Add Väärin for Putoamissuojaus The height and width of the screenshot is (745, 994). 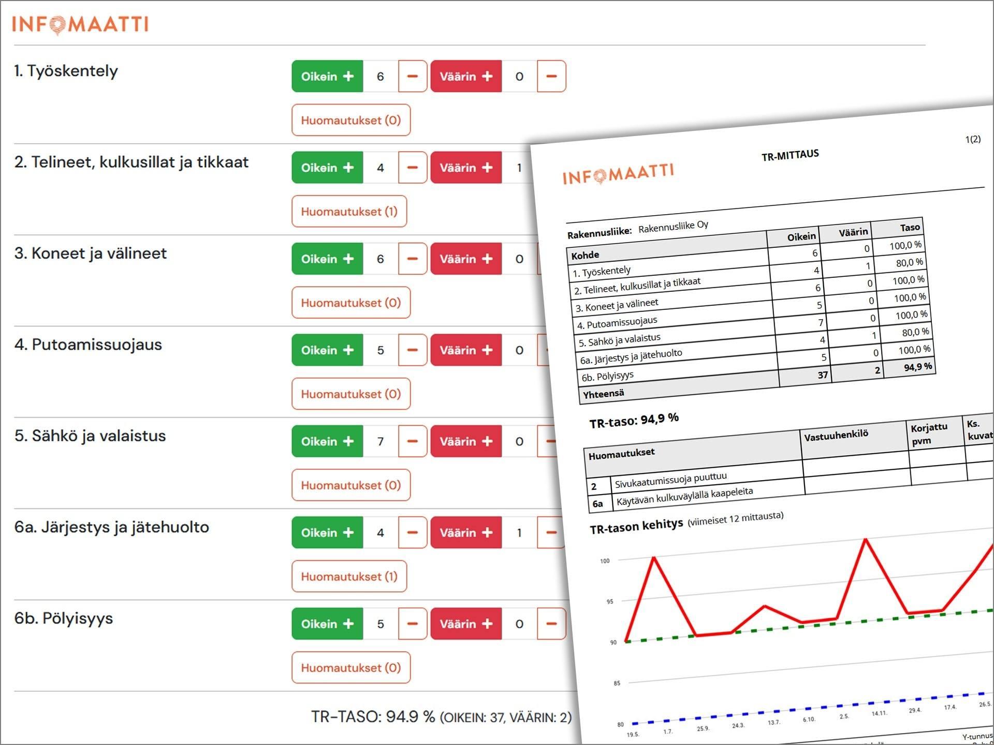coord(466,350)
